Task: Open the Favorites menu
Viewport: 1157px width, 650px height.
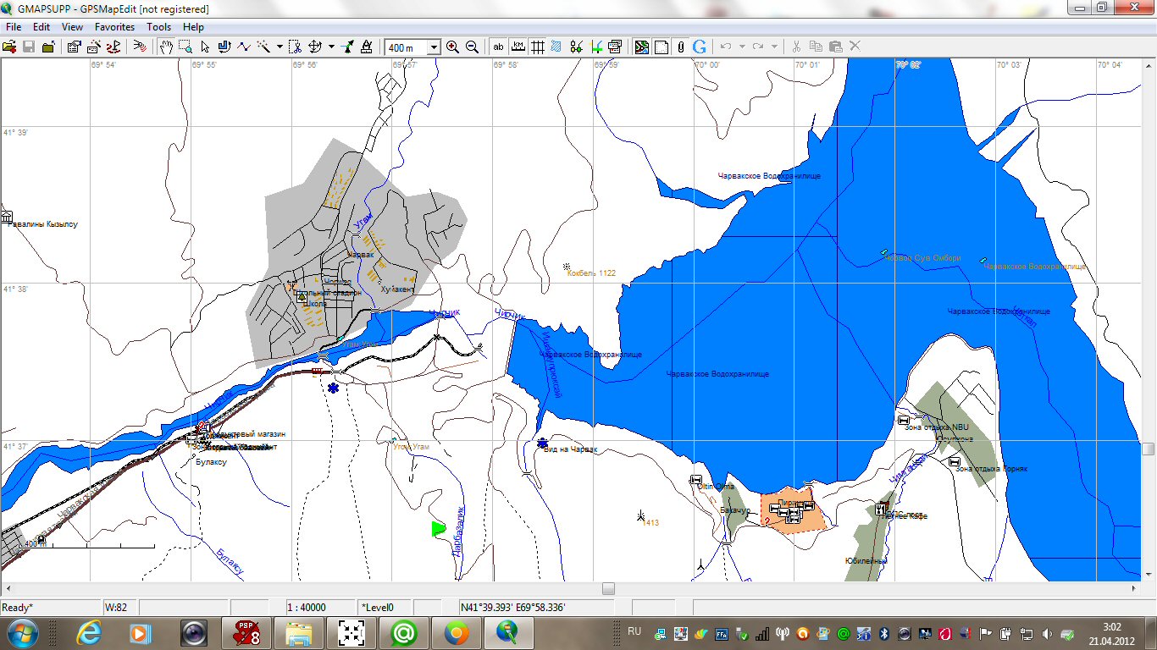Action: pos(114,27)
